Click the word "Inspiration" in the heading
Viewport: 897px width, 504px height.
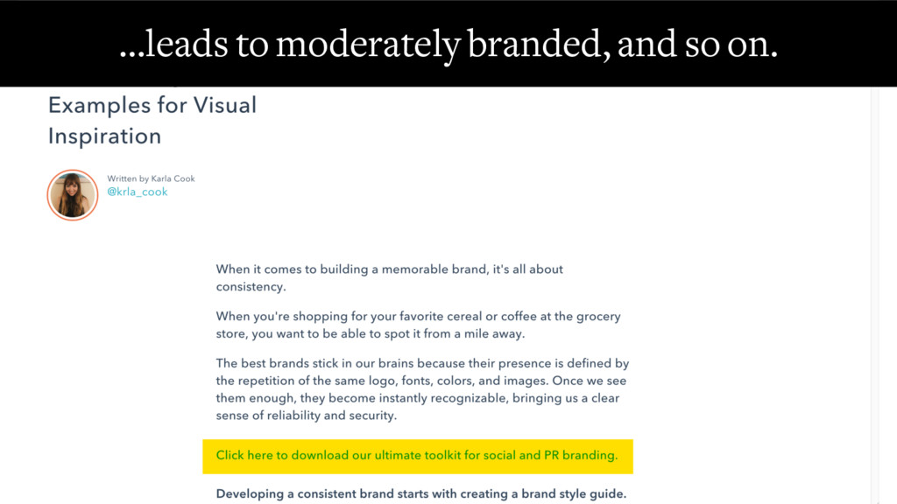[x=105, y=136]
